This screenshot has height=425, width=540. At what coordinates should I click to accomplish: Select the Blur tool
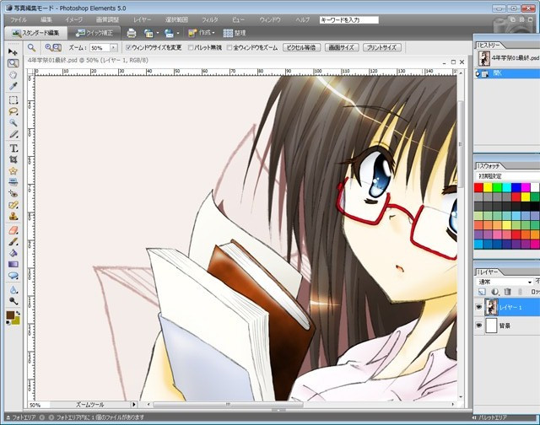click(13, 289)
